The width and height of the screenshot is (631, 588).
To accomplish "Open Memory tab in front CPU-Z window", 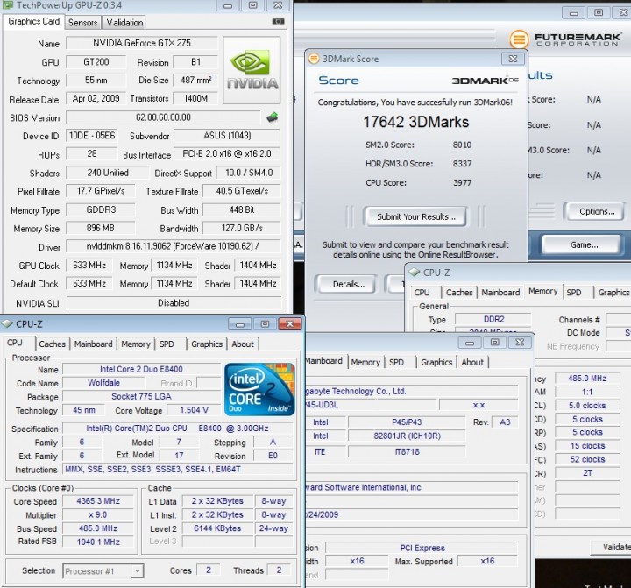I will click(x=136, y=344).
